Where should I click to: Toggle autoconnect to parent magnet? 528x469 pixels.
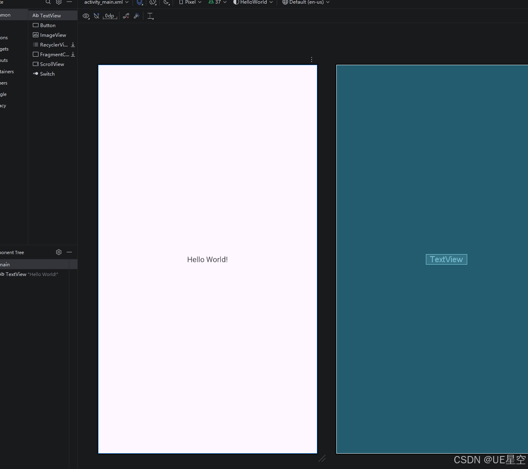click(96, 16)
